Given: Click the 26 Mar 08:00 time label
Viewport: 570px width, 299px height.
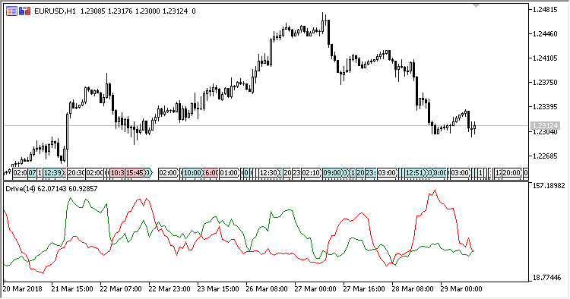Looking at the screenshot, I should pyautogui.click(x=267, y=289).
